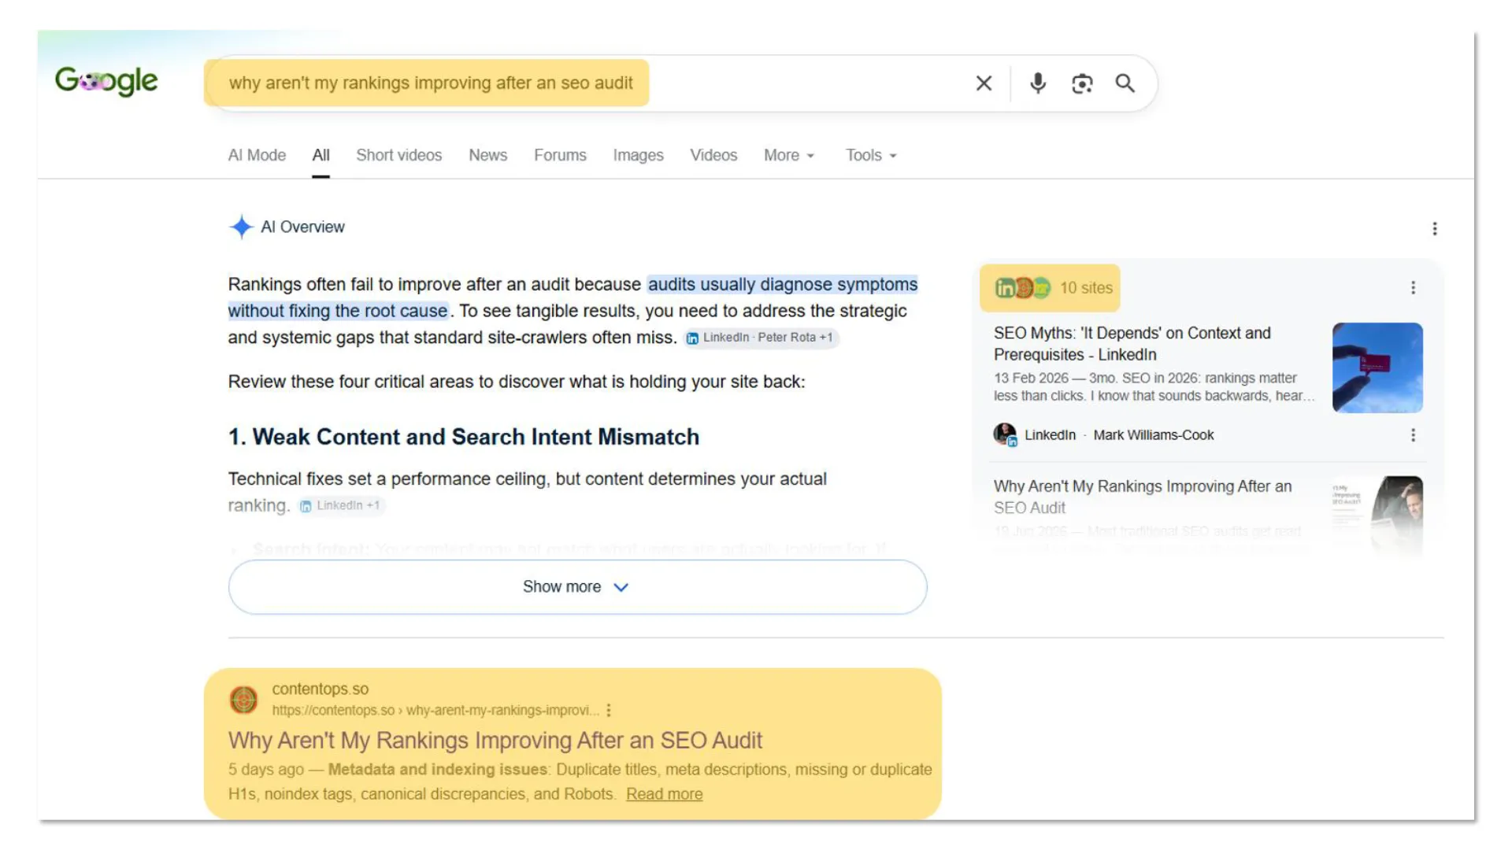Image resolution: width=1512 pixels, height=850 pixels.
Task: Open the Videos tab
Action: click(713, 155)
